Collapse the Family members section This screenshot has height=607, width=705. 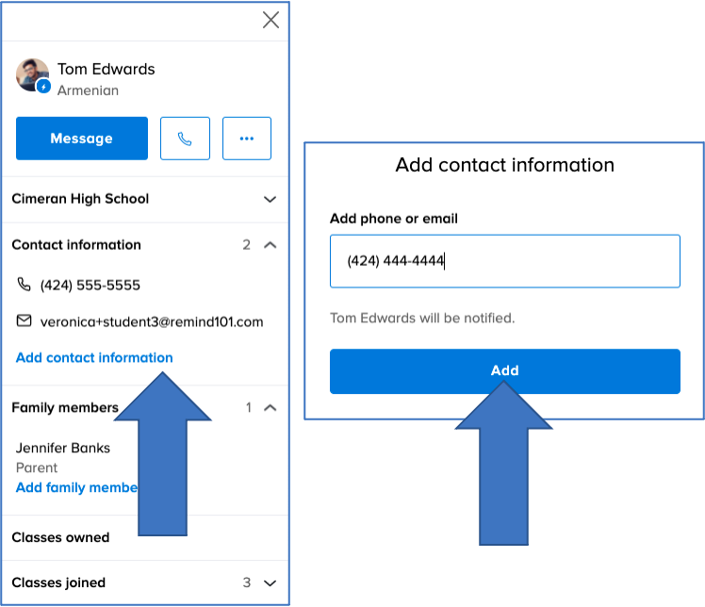pos(270,408)
